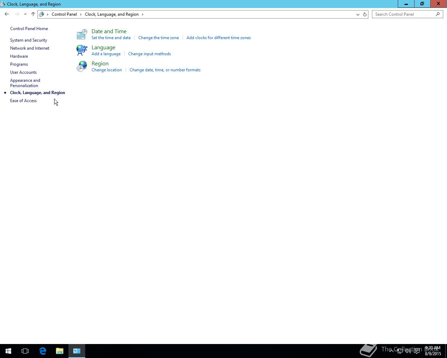Expand the address bar history dropdown
447x358 pixels.
point(358,14)
